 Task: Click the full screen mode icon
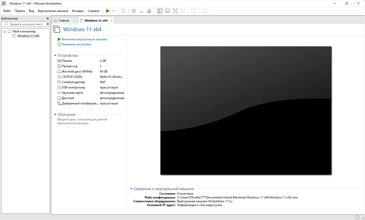pyautogui.click(x=175, y=11)
